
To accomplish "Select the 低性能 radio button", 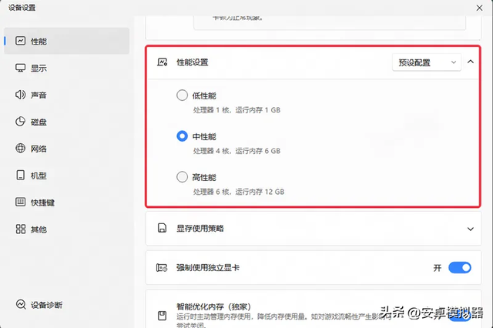I will coord(182,95).
